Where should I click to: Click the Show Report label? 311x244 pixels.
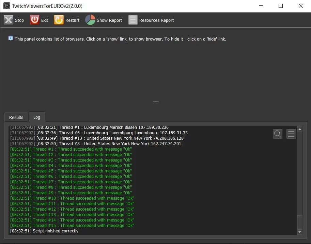[109, 20]
